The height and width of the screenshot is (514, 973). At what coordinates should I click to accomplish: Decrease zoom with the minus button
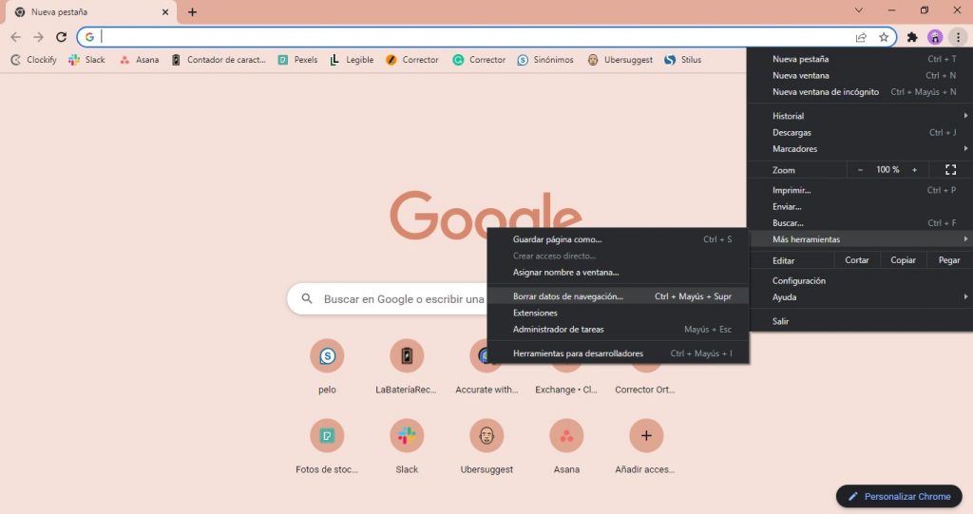860,169
